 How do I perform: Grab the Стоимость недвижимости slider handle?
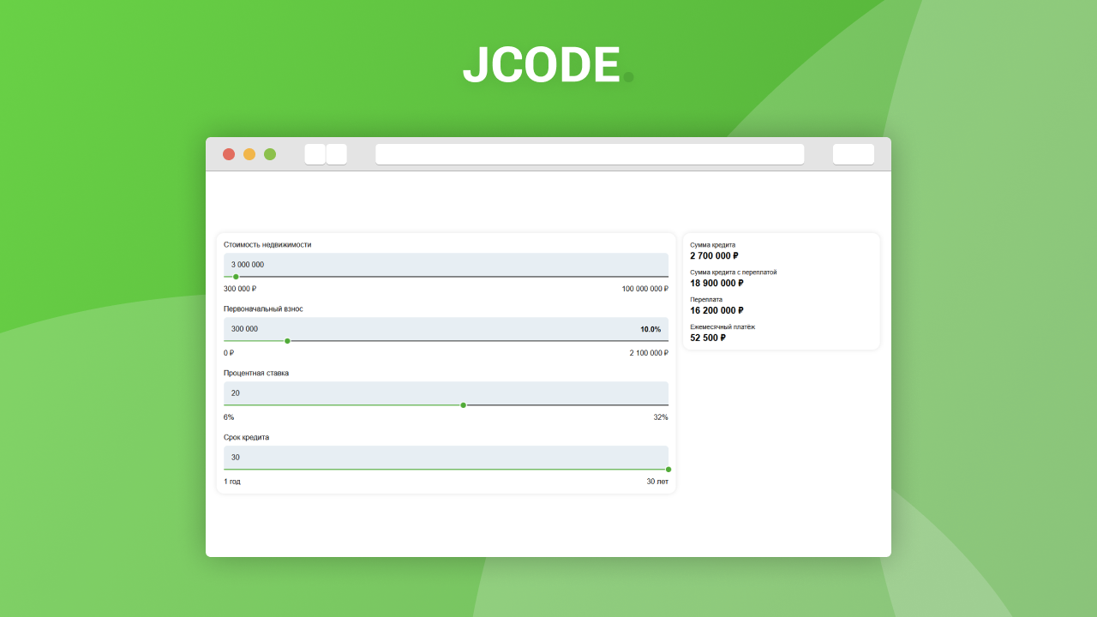coord(237,277)
